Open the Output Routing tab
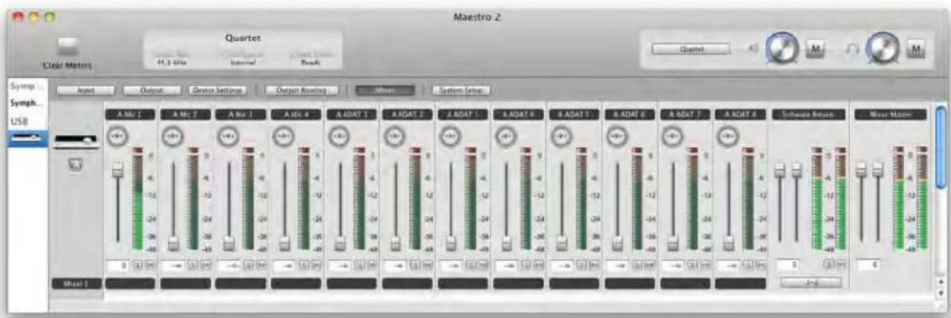Viewport: 951px width, 318px height. point(302,91)
